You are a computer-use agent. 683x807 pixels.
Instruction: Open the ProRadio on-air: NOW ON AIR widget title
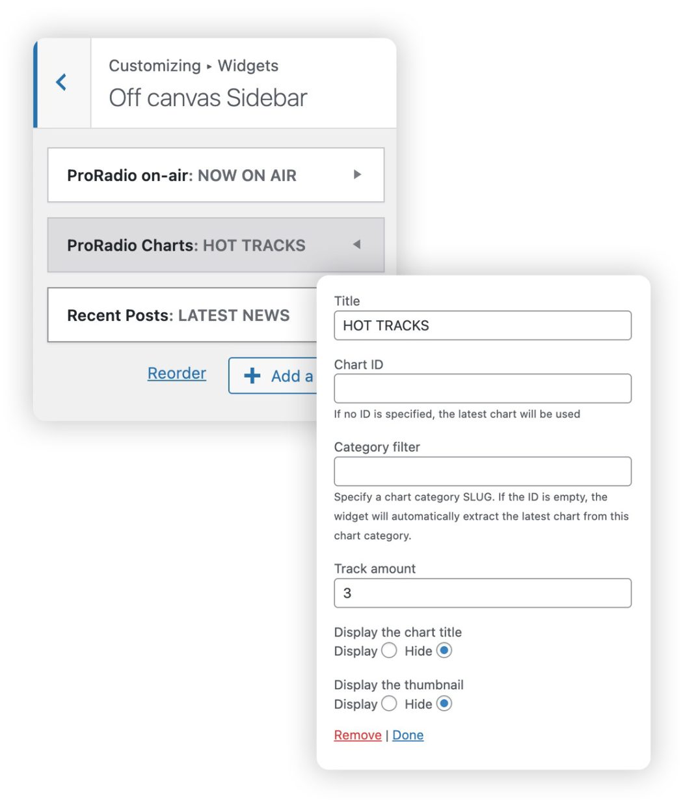182,176
